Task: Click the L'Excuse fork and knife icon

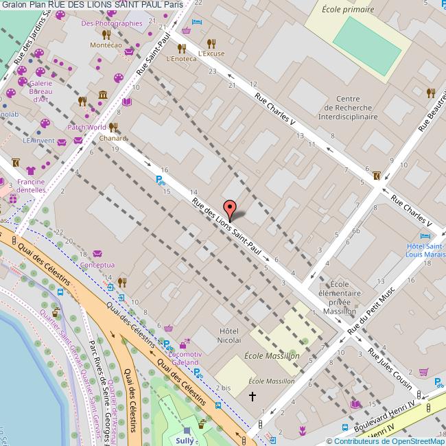Action: (x=211, y=43)
